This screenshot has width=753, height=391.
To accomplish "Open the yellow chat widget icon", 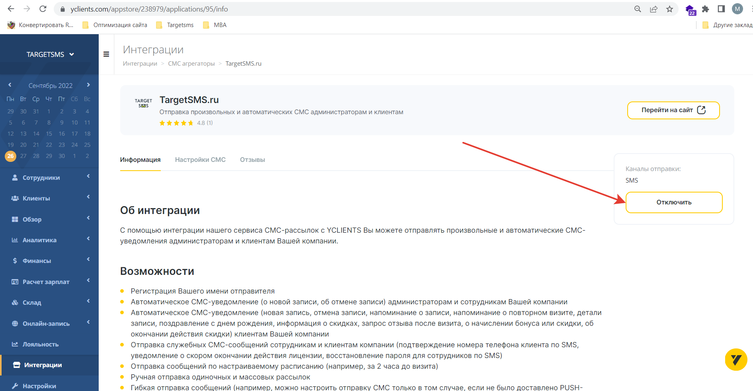I will pyautogui.click(x=736, y=360).
